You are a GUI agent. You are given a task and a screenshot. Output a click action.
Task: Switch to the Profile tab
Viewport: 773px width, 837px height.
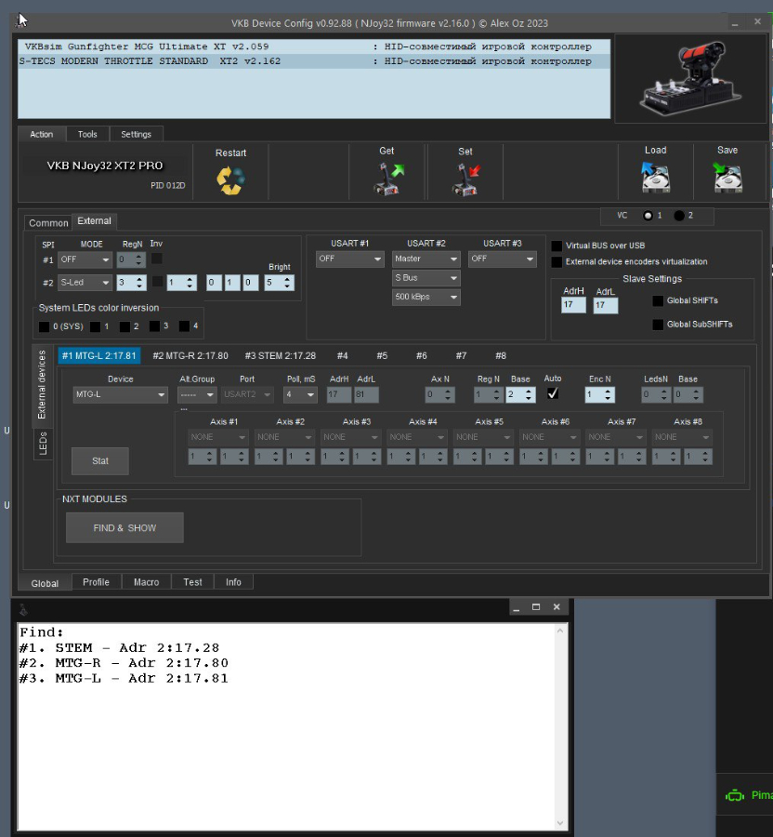[x=96, y=582]
